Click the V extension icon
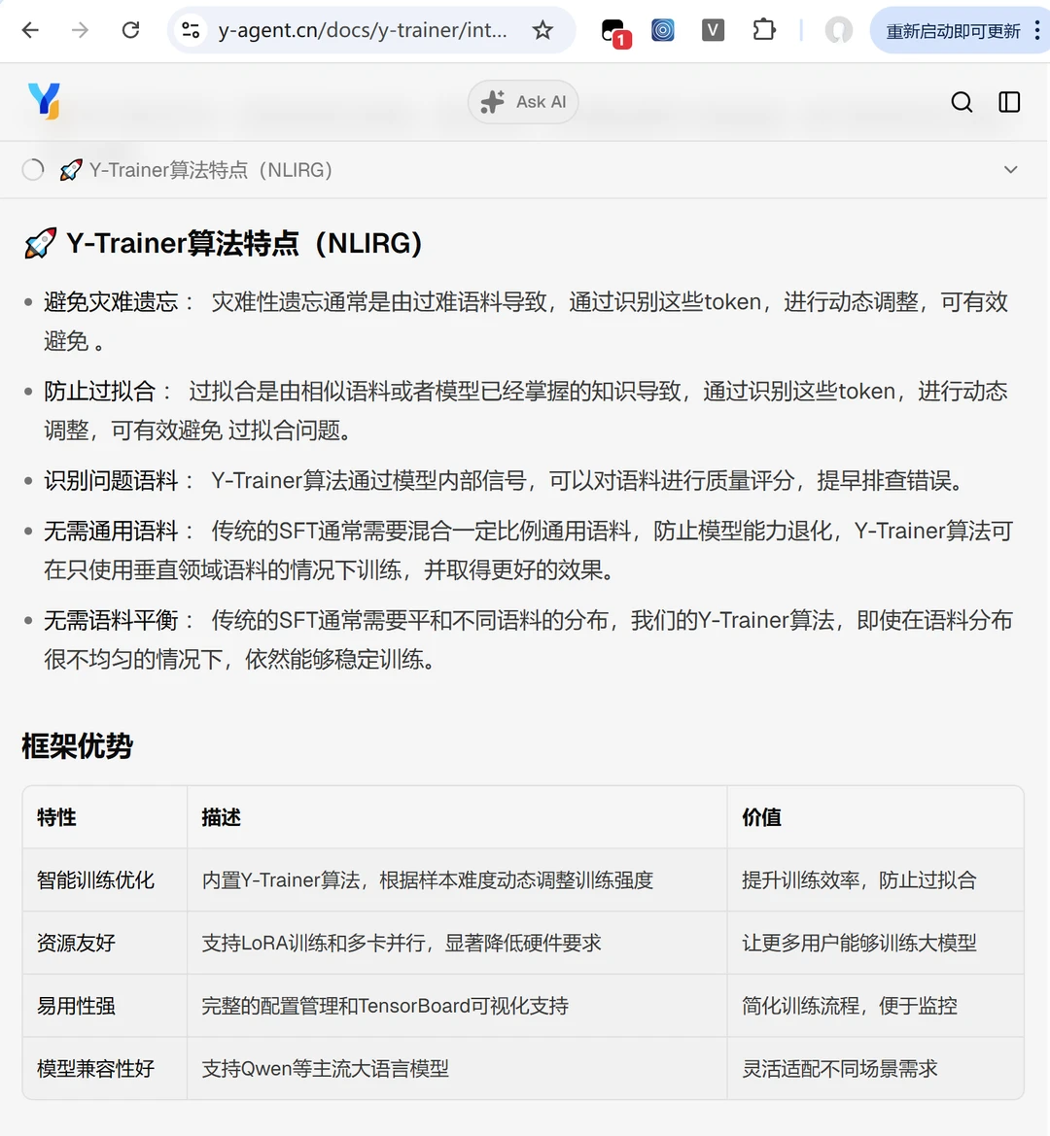 tap(713, 29)
